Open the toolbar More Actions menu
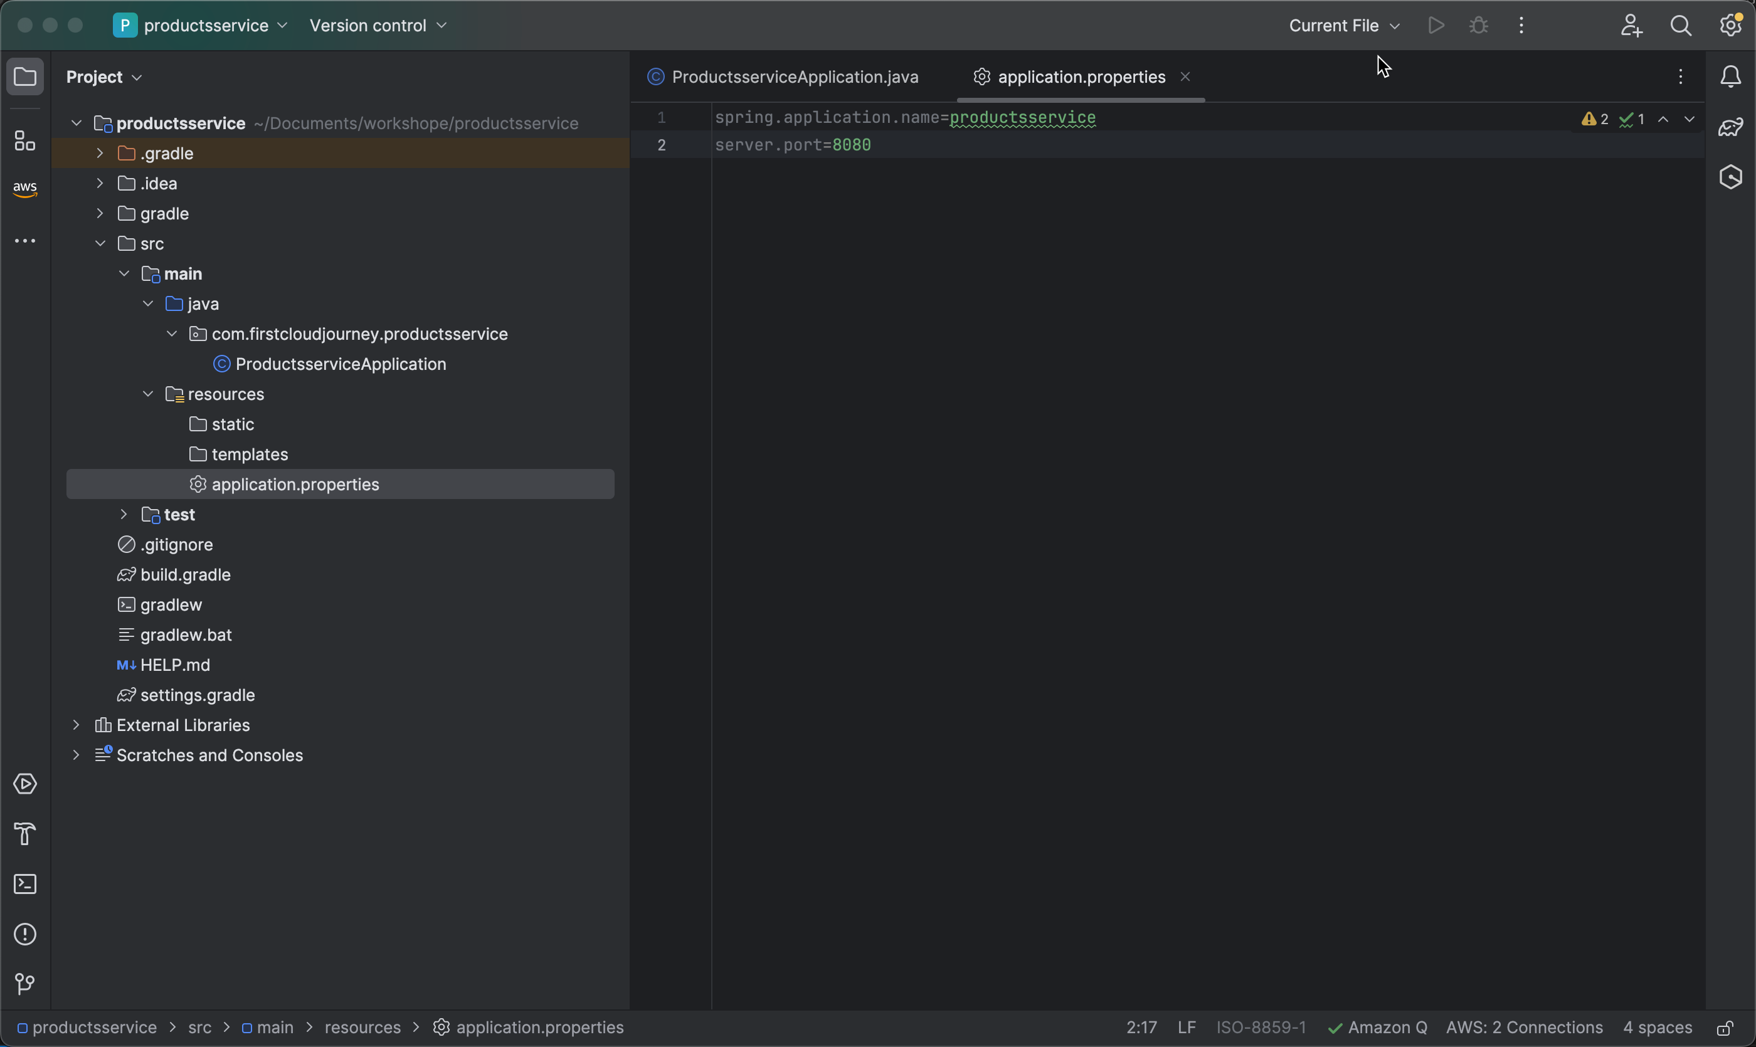The image size is (1756, 1047). (x=1521, y=26)
